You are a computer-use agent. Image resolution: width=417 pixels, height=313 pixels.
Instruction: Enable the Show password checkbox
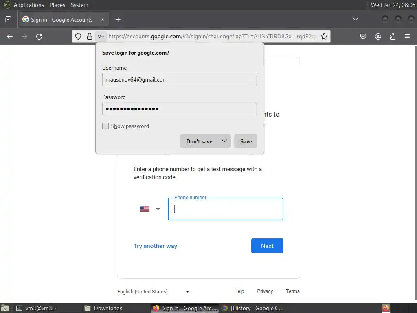105,126
